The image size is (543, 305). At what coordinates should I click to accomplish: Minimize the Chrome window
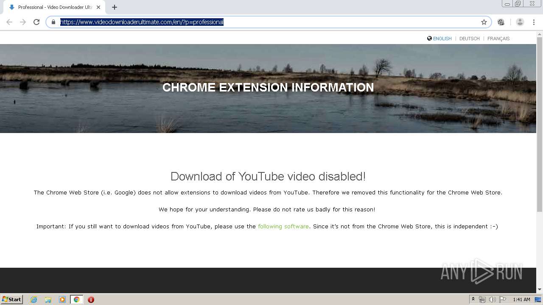pyautogui.click(x=507, y=4)
